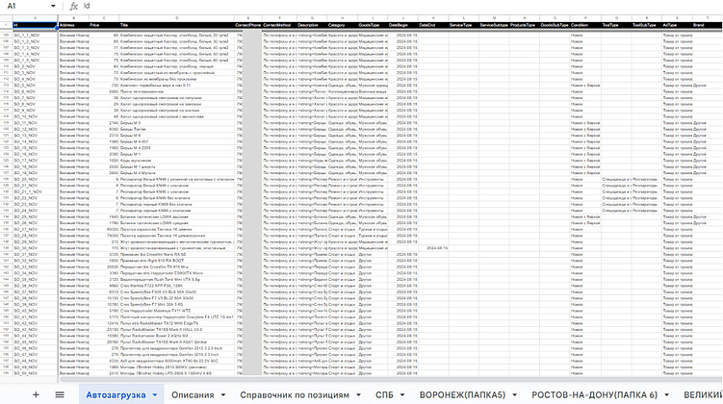The width and height of the screenshot is (723, 404).
Task: Select the DateEnd cell 2024-08-15
Action: [433, 248]
